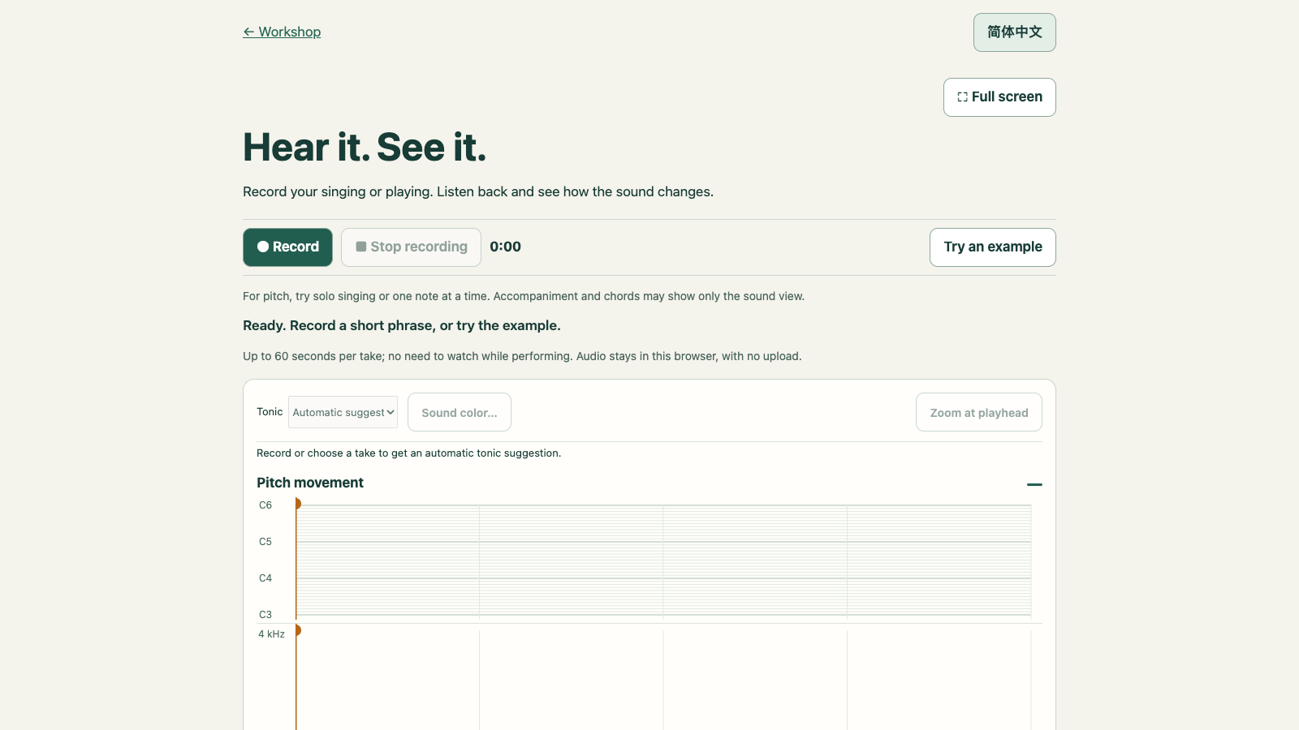Click the C5 pitch axis label
The width and height of the screenshot is (1299, 730).
point(265,542)
